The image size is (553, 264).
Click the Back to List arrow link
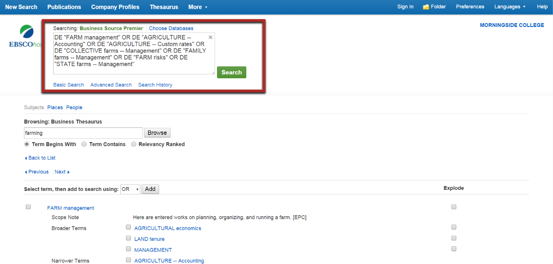click(40, 158)
